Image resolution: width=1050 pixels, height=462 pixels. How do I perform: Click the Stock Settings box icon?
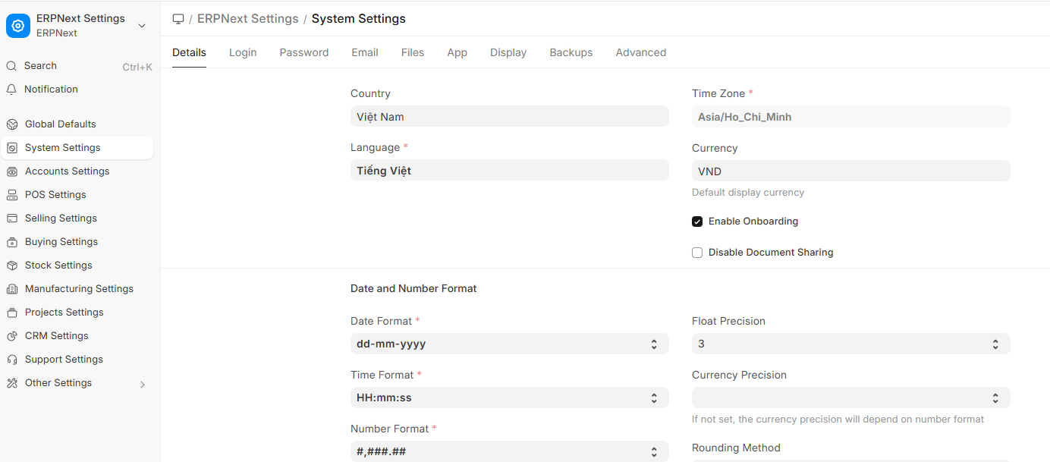point(12,266)
